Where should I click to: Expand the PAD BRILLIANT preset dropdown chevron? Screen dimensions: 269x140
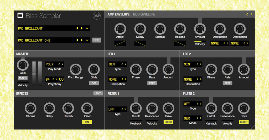pos(87,28)
